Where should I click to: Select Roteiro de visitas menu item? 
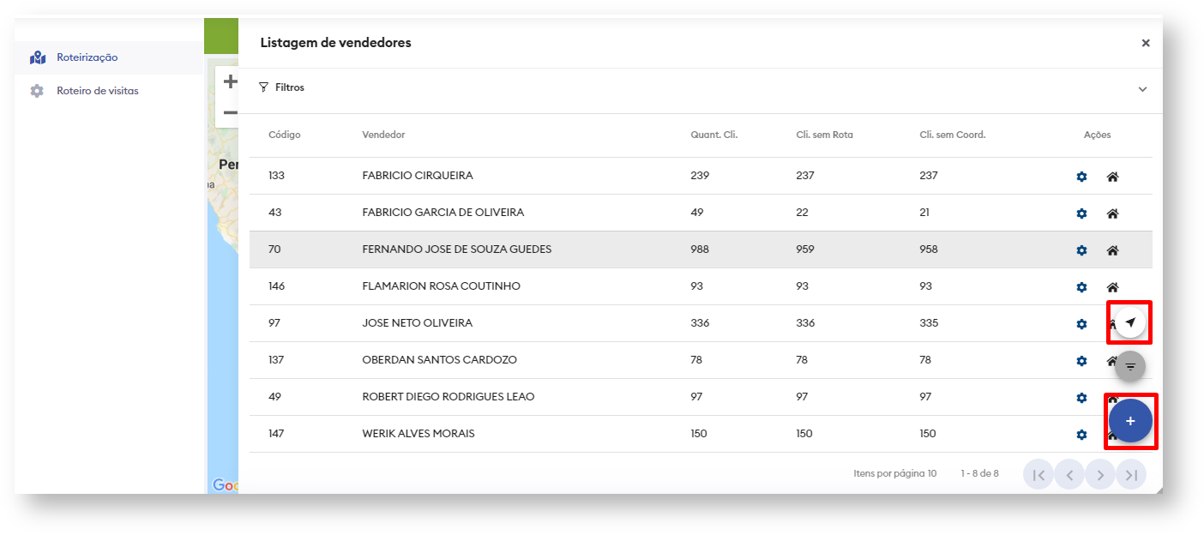(97, 91)
